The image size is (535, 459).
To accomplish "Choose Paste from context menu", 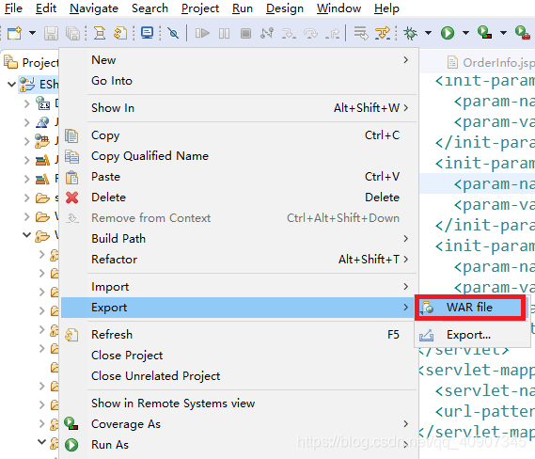I will [239, 177].
